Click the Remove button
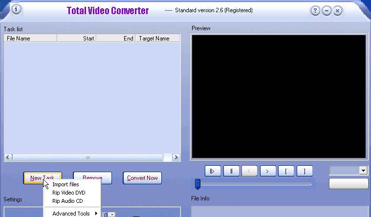The height and width of the screenshot is (217, 371). pos(92,178)
